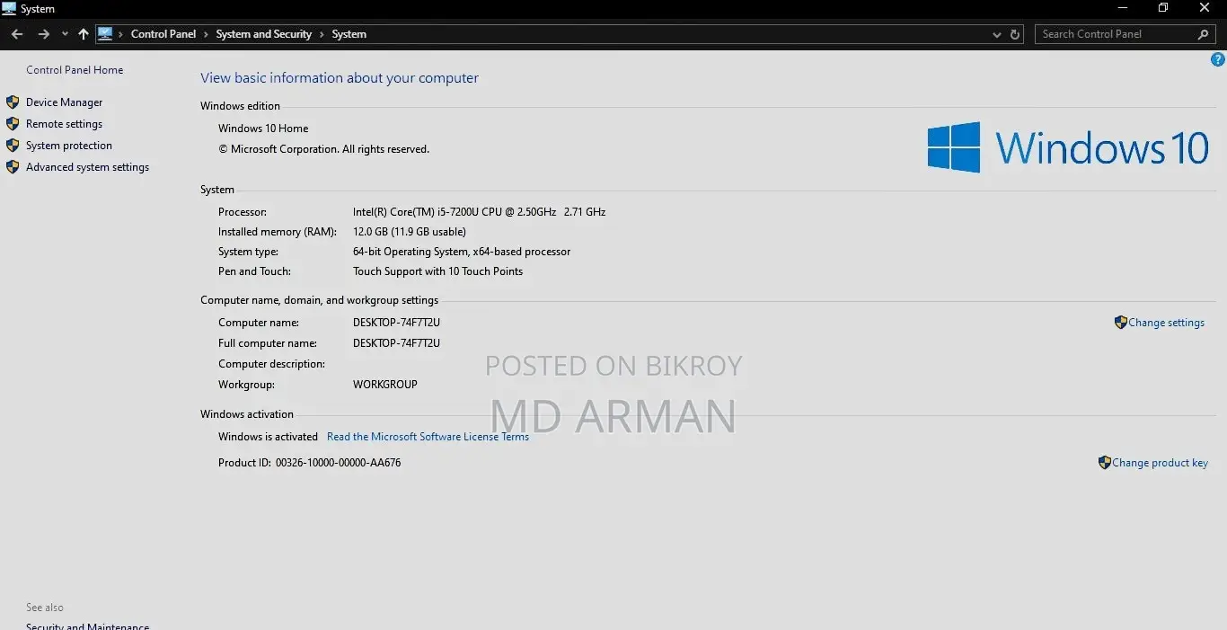Viewport: 1227px width, 630px height.
Task: Click Change settings link
Action: (x=1166, y=323)
